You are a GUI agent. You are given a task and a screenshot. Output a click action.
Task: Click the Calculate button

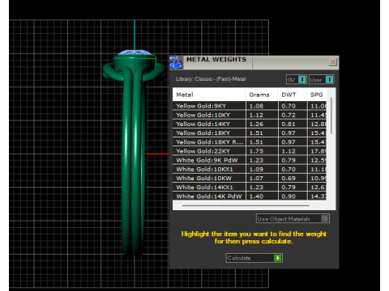(x=254, y=258)
